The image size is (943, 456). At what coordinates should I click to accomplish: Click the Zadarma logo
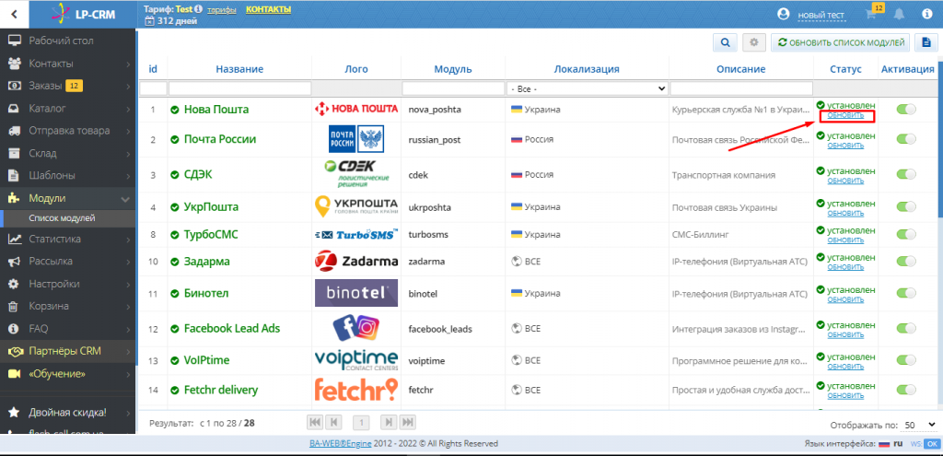pos(356,261)
